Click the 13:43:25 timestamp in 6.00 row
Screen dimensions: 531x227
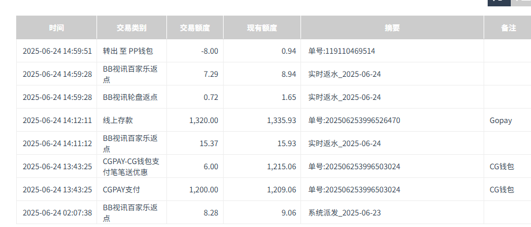pos(57,167)
